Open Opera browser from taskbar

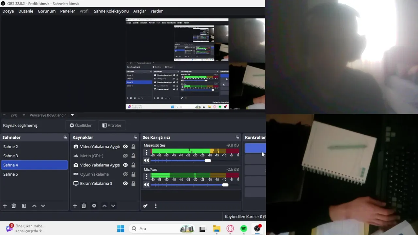[x=230, y=229]
